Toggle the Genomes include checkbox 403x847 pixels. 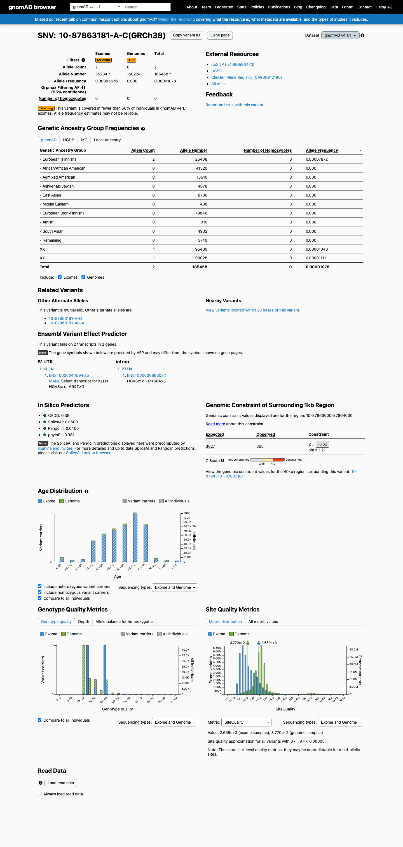[83, 277]
